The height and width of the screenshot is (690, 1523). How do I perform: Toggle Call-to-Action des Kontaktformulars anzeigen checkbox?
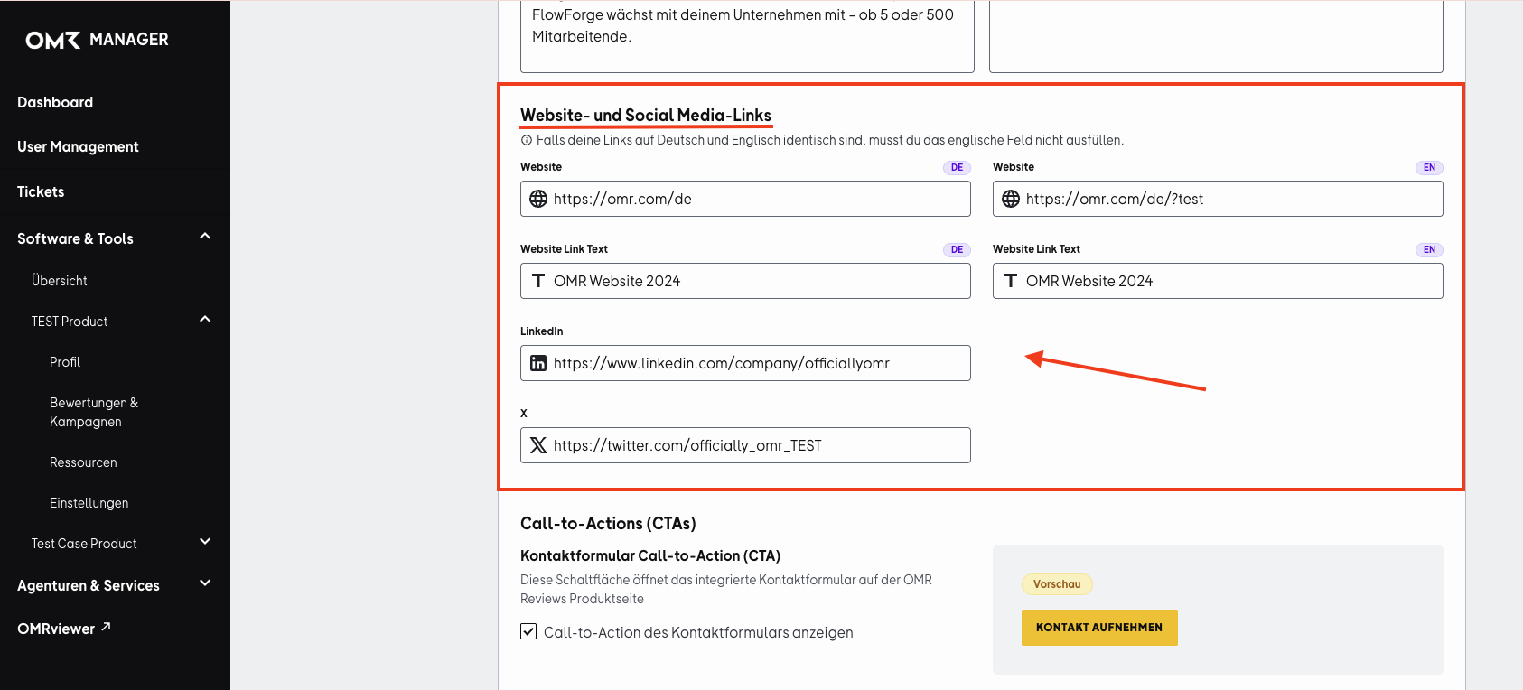pyautogui.click(x=528, y=631)
